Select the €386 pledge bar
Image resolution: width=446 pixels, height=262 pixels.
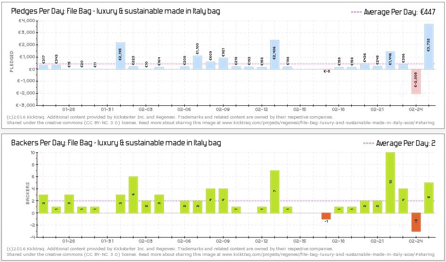[403, 67]
